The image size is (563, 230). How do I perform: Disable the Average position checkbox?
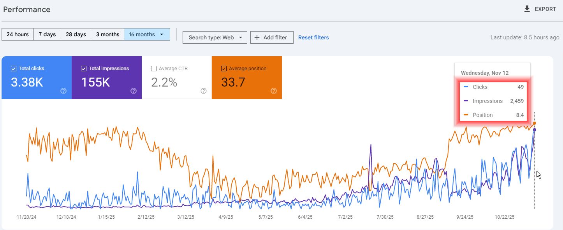point(224,69)
